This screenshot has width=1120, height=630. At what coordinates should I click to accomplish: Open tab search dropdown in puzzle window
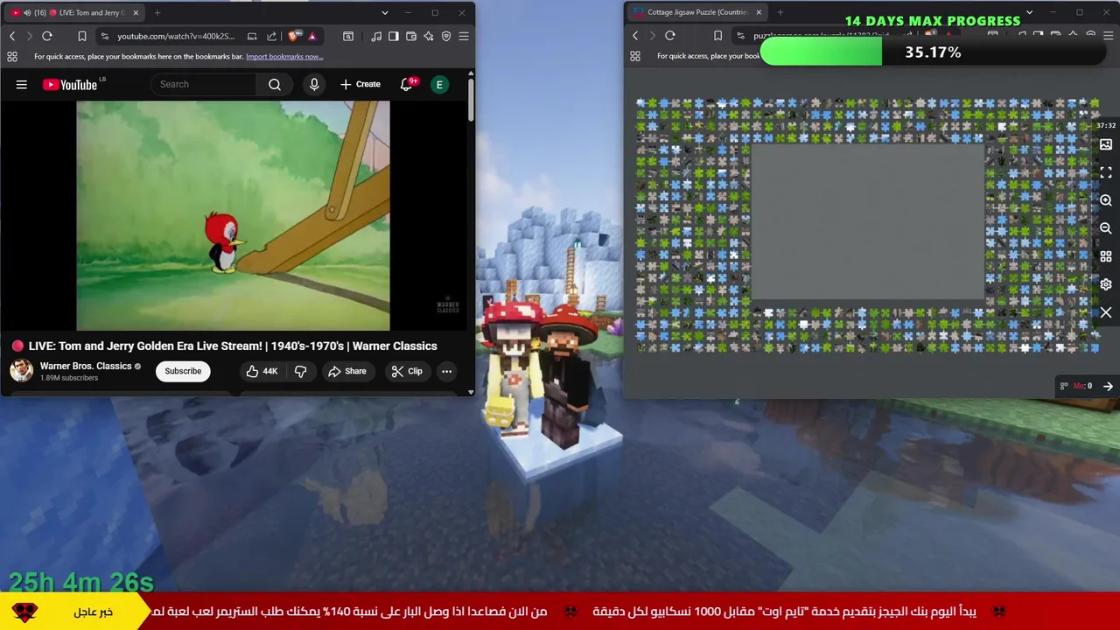pyautogui.click(x=1029, y=12)
